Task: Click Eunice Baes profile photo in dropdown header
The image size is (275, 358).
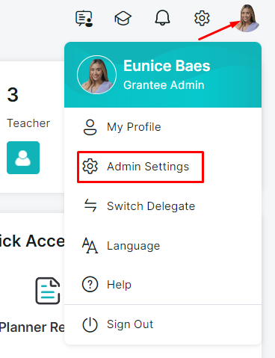Action: (x=97, y=75)
